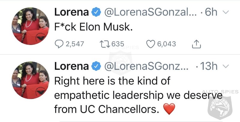This screenshot has width=240, height=122.
Task: Click the verified badge on first tweet
Action: [x=96, y=12]
